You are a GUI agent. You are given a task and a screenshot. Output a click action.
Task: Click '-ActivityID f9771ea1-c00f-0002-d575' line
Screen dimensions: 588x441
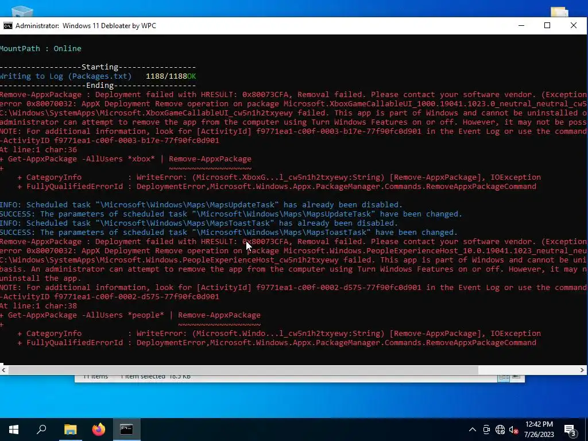click(x=110, y=297)
